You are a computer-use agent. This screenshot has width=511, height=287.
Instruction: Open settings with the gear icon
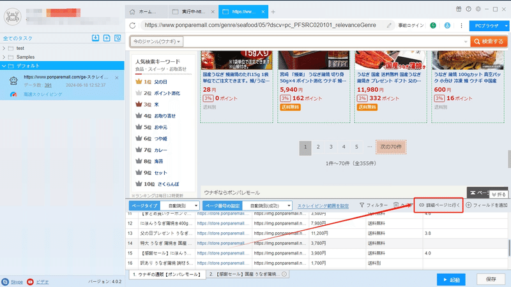pyautogui.click(x=478, y=9)
